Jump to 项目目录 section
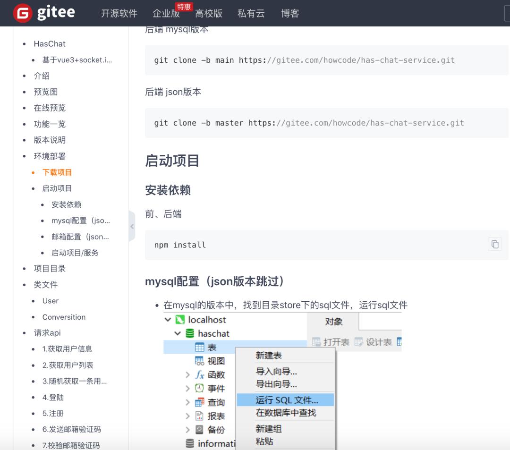The image size is (510, 450). click(x=50, y=268)
